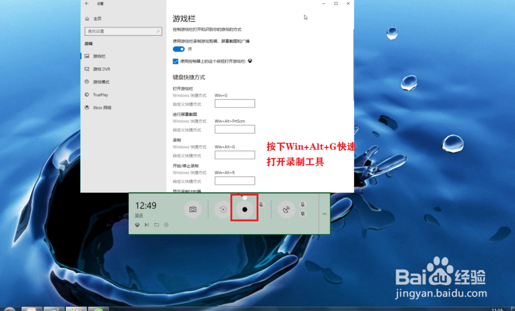The width and height of the screenshot is (515, 311).
Task: Open 游戏模式 settings
Action: pyautogui.click(x=100, y=82)
